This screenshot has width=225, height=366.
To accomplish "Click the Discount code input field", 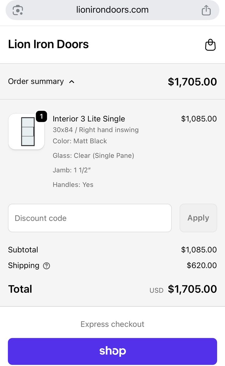I will coord(90,218).
